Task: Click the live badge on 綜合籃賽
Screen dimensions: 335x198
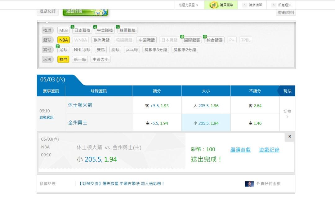Action: coord(205,37)
